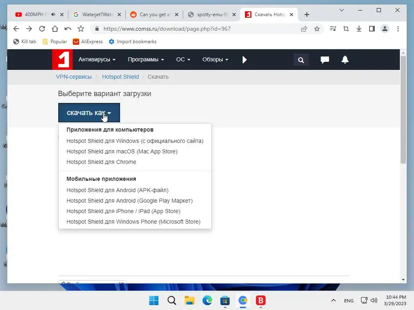
Task: Click the Comss red logo
Action: [62, 59]
